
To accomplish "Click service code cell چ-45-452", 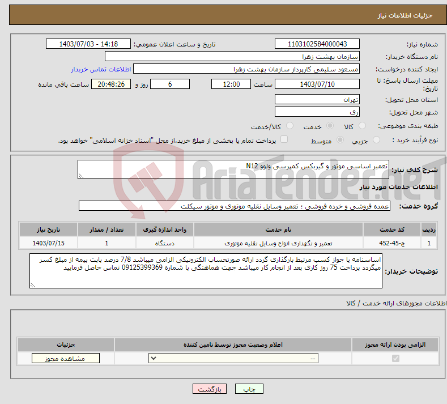I will coord(392,243).
